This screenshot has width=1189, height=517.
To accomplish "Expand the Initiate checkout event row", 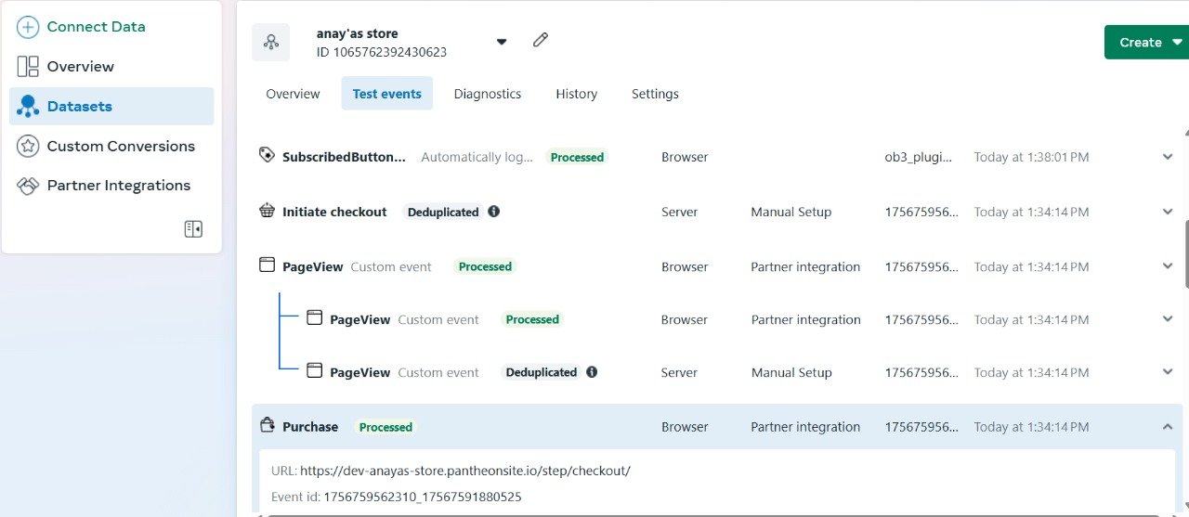I will [x=1168, y=212].
